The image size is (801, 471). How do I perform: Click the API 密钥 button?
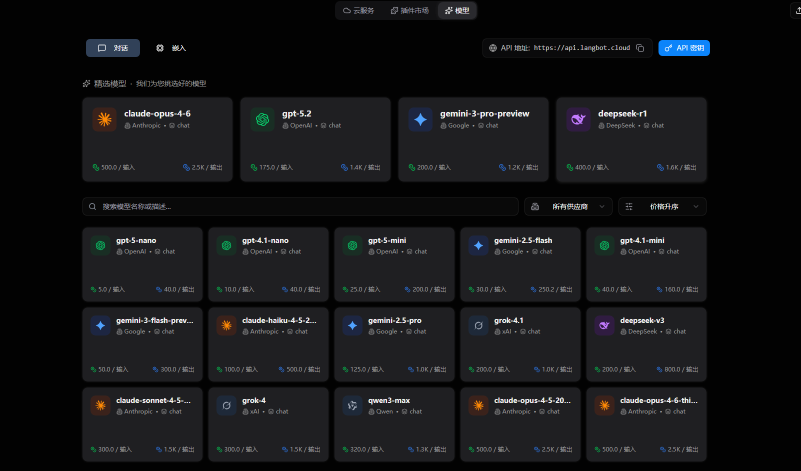tap(684, 48)
